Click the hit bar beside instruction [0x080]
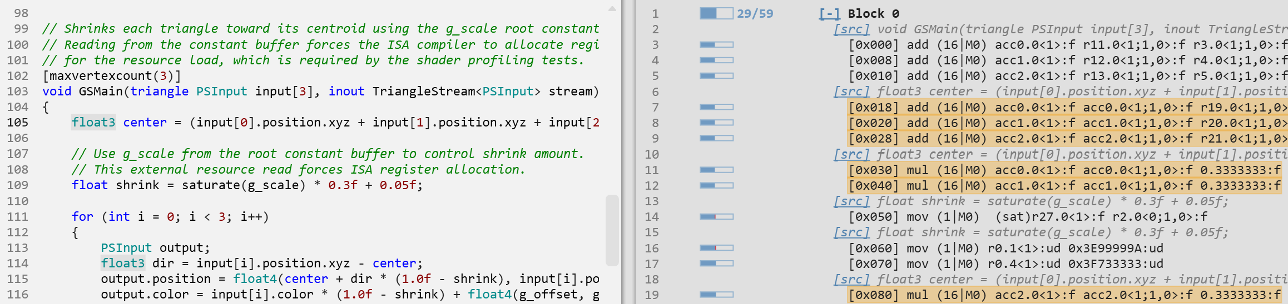This screenshot has height=304, width=1288. pyautogui.click(x=716, y=295)
